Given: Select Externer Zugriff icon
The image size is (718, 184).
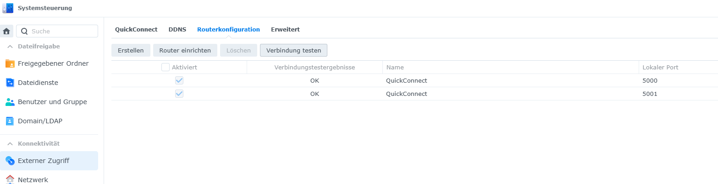Looking at the screenshot, I should point(10,161).
